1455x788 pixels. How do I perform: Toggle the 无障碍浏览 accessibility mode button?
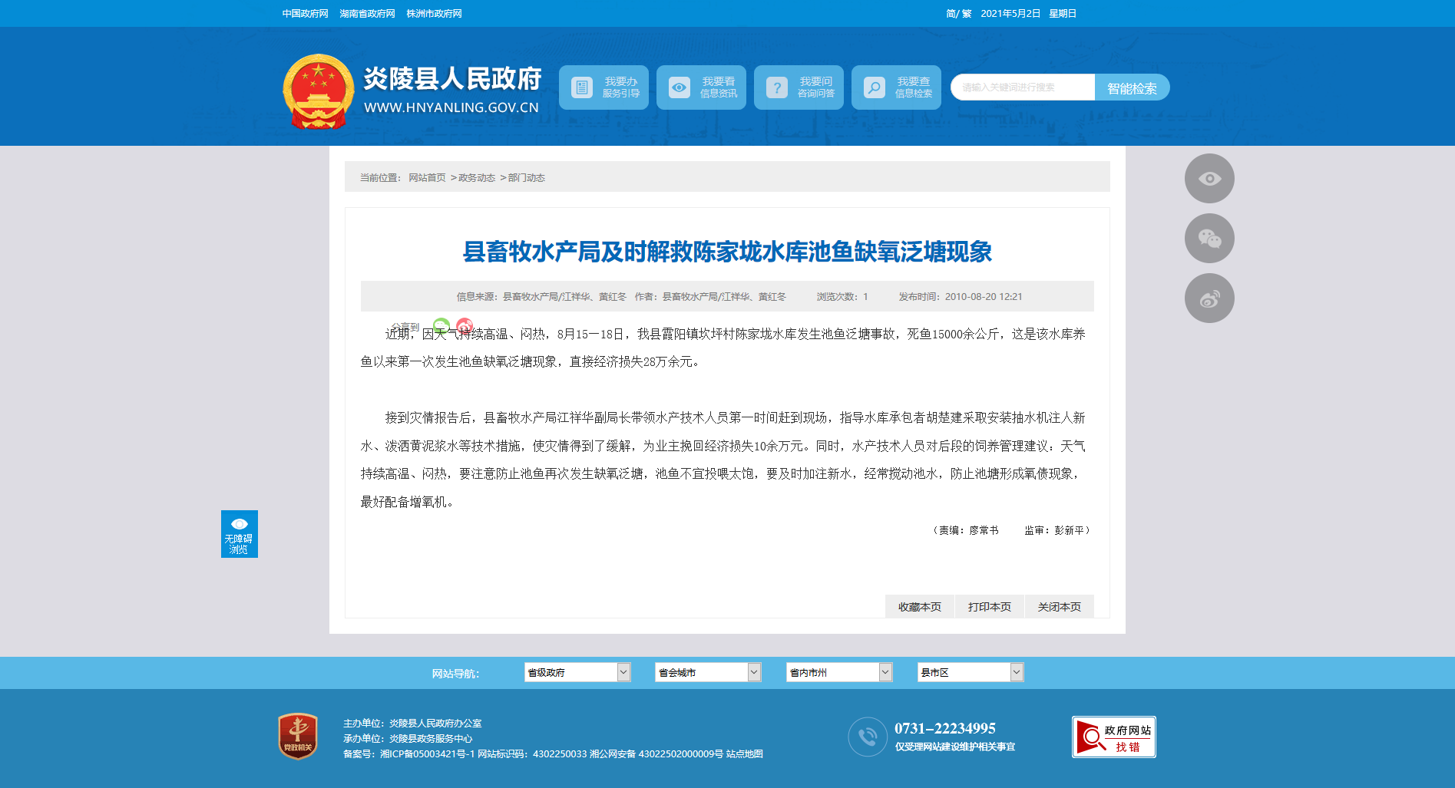(240, 534)
